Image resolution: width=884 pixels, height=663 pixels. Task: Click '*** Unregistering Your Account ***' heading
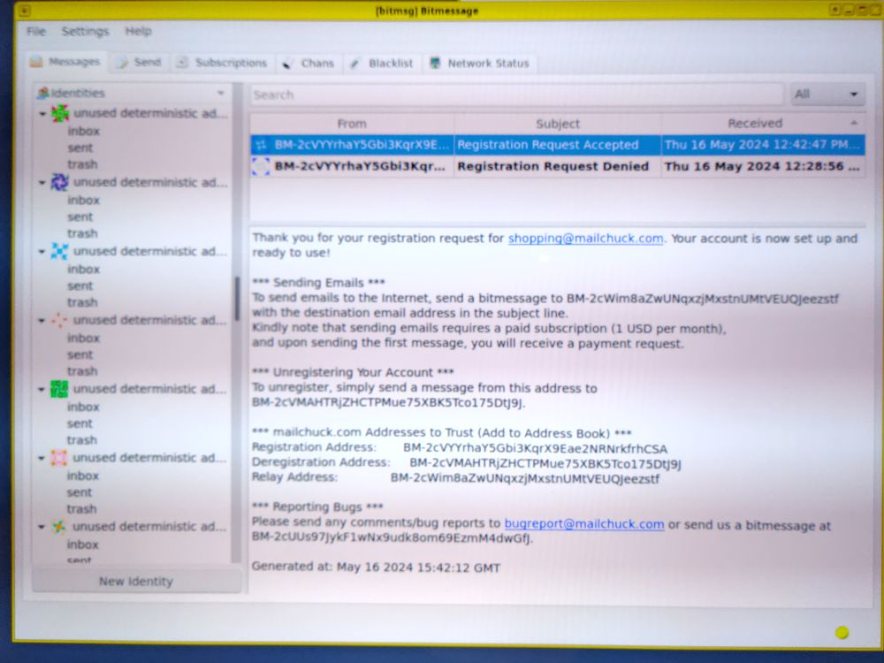point(353,373)
